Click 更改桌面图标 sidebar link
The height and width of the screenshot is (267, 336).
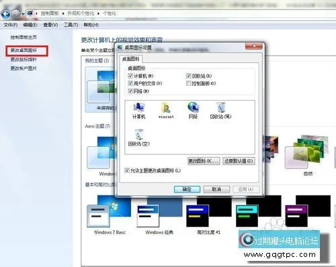click(24, 50)
